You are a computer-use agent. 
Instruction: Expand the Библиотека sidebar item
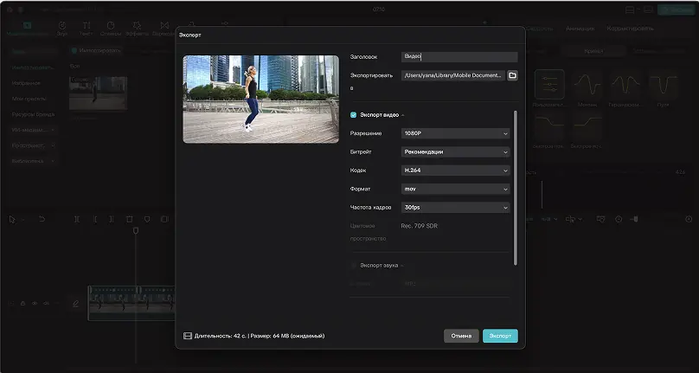pos(33,161)
